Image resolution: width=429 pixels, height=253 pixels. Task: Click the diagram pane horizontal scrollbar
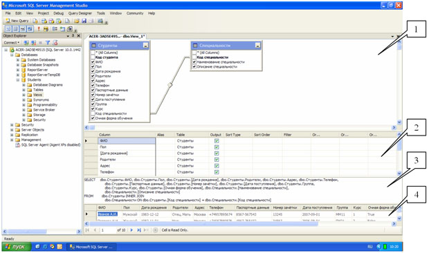(241, 128)
